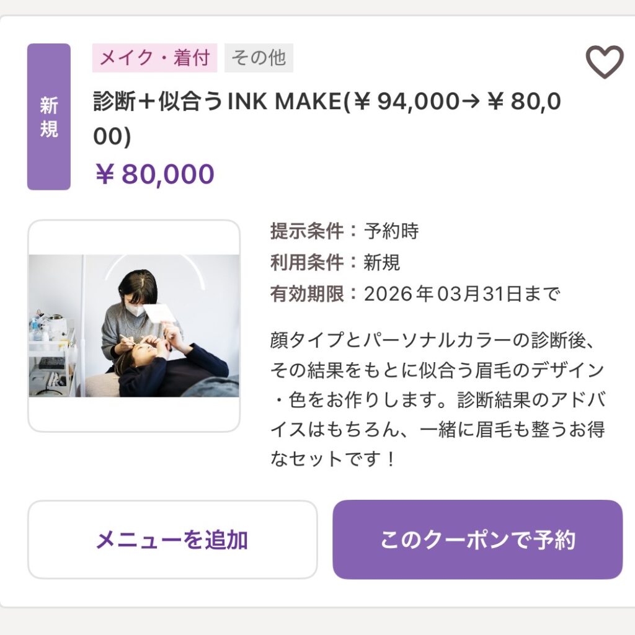Select the その他 category tag
635x635 pixels.
click(x=259, y=58)
